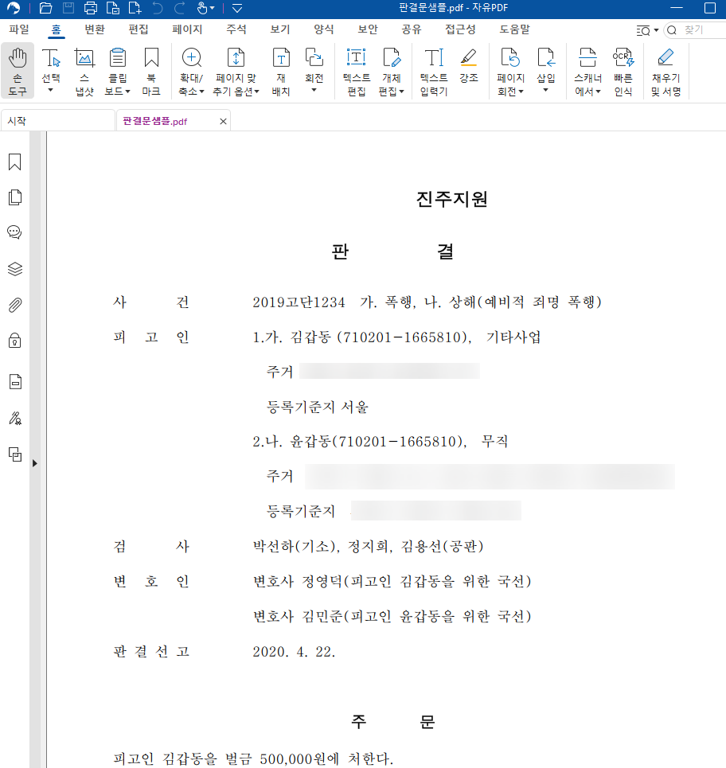This screenshot has width=726, height=768.
Task: Open the Select (선택) tool
Action: [x=51, y=71]
